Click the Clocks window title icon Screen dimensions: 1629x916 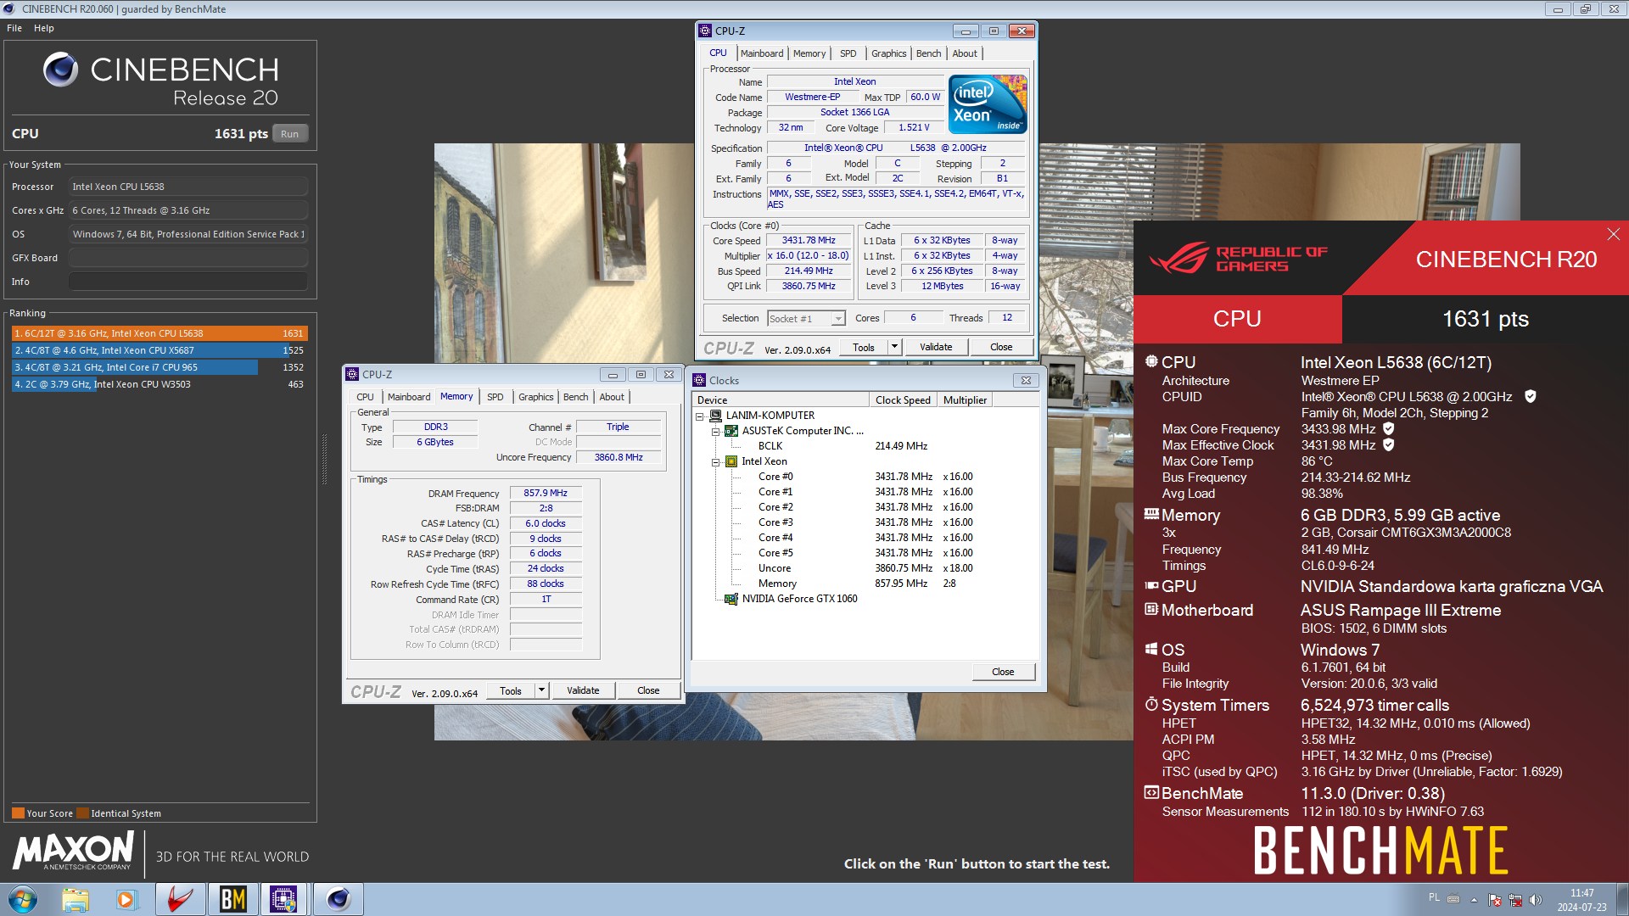click(x=700, y=380)
